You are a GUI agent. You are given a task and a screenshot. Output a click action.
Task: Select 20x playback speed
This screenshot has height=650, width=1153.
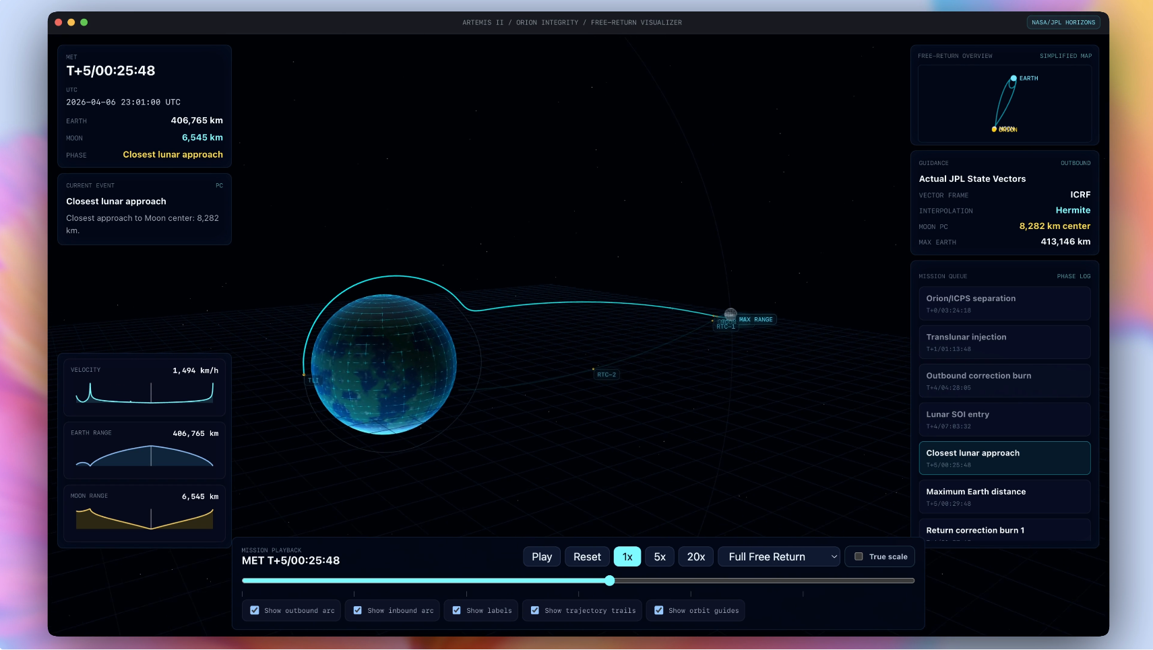point(696,556)
